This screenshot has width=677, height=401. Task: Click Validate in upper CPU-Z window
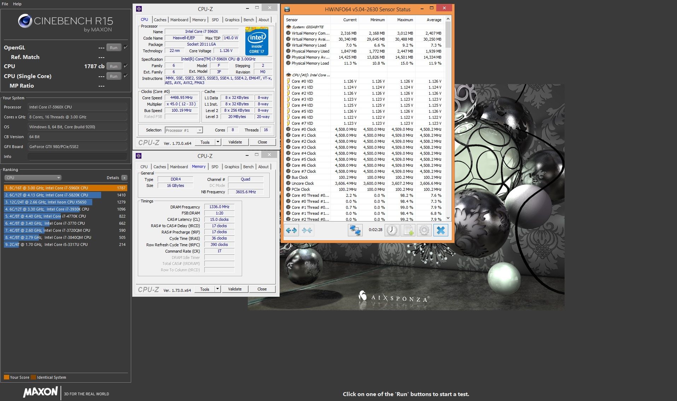click(x=235, y=142)
